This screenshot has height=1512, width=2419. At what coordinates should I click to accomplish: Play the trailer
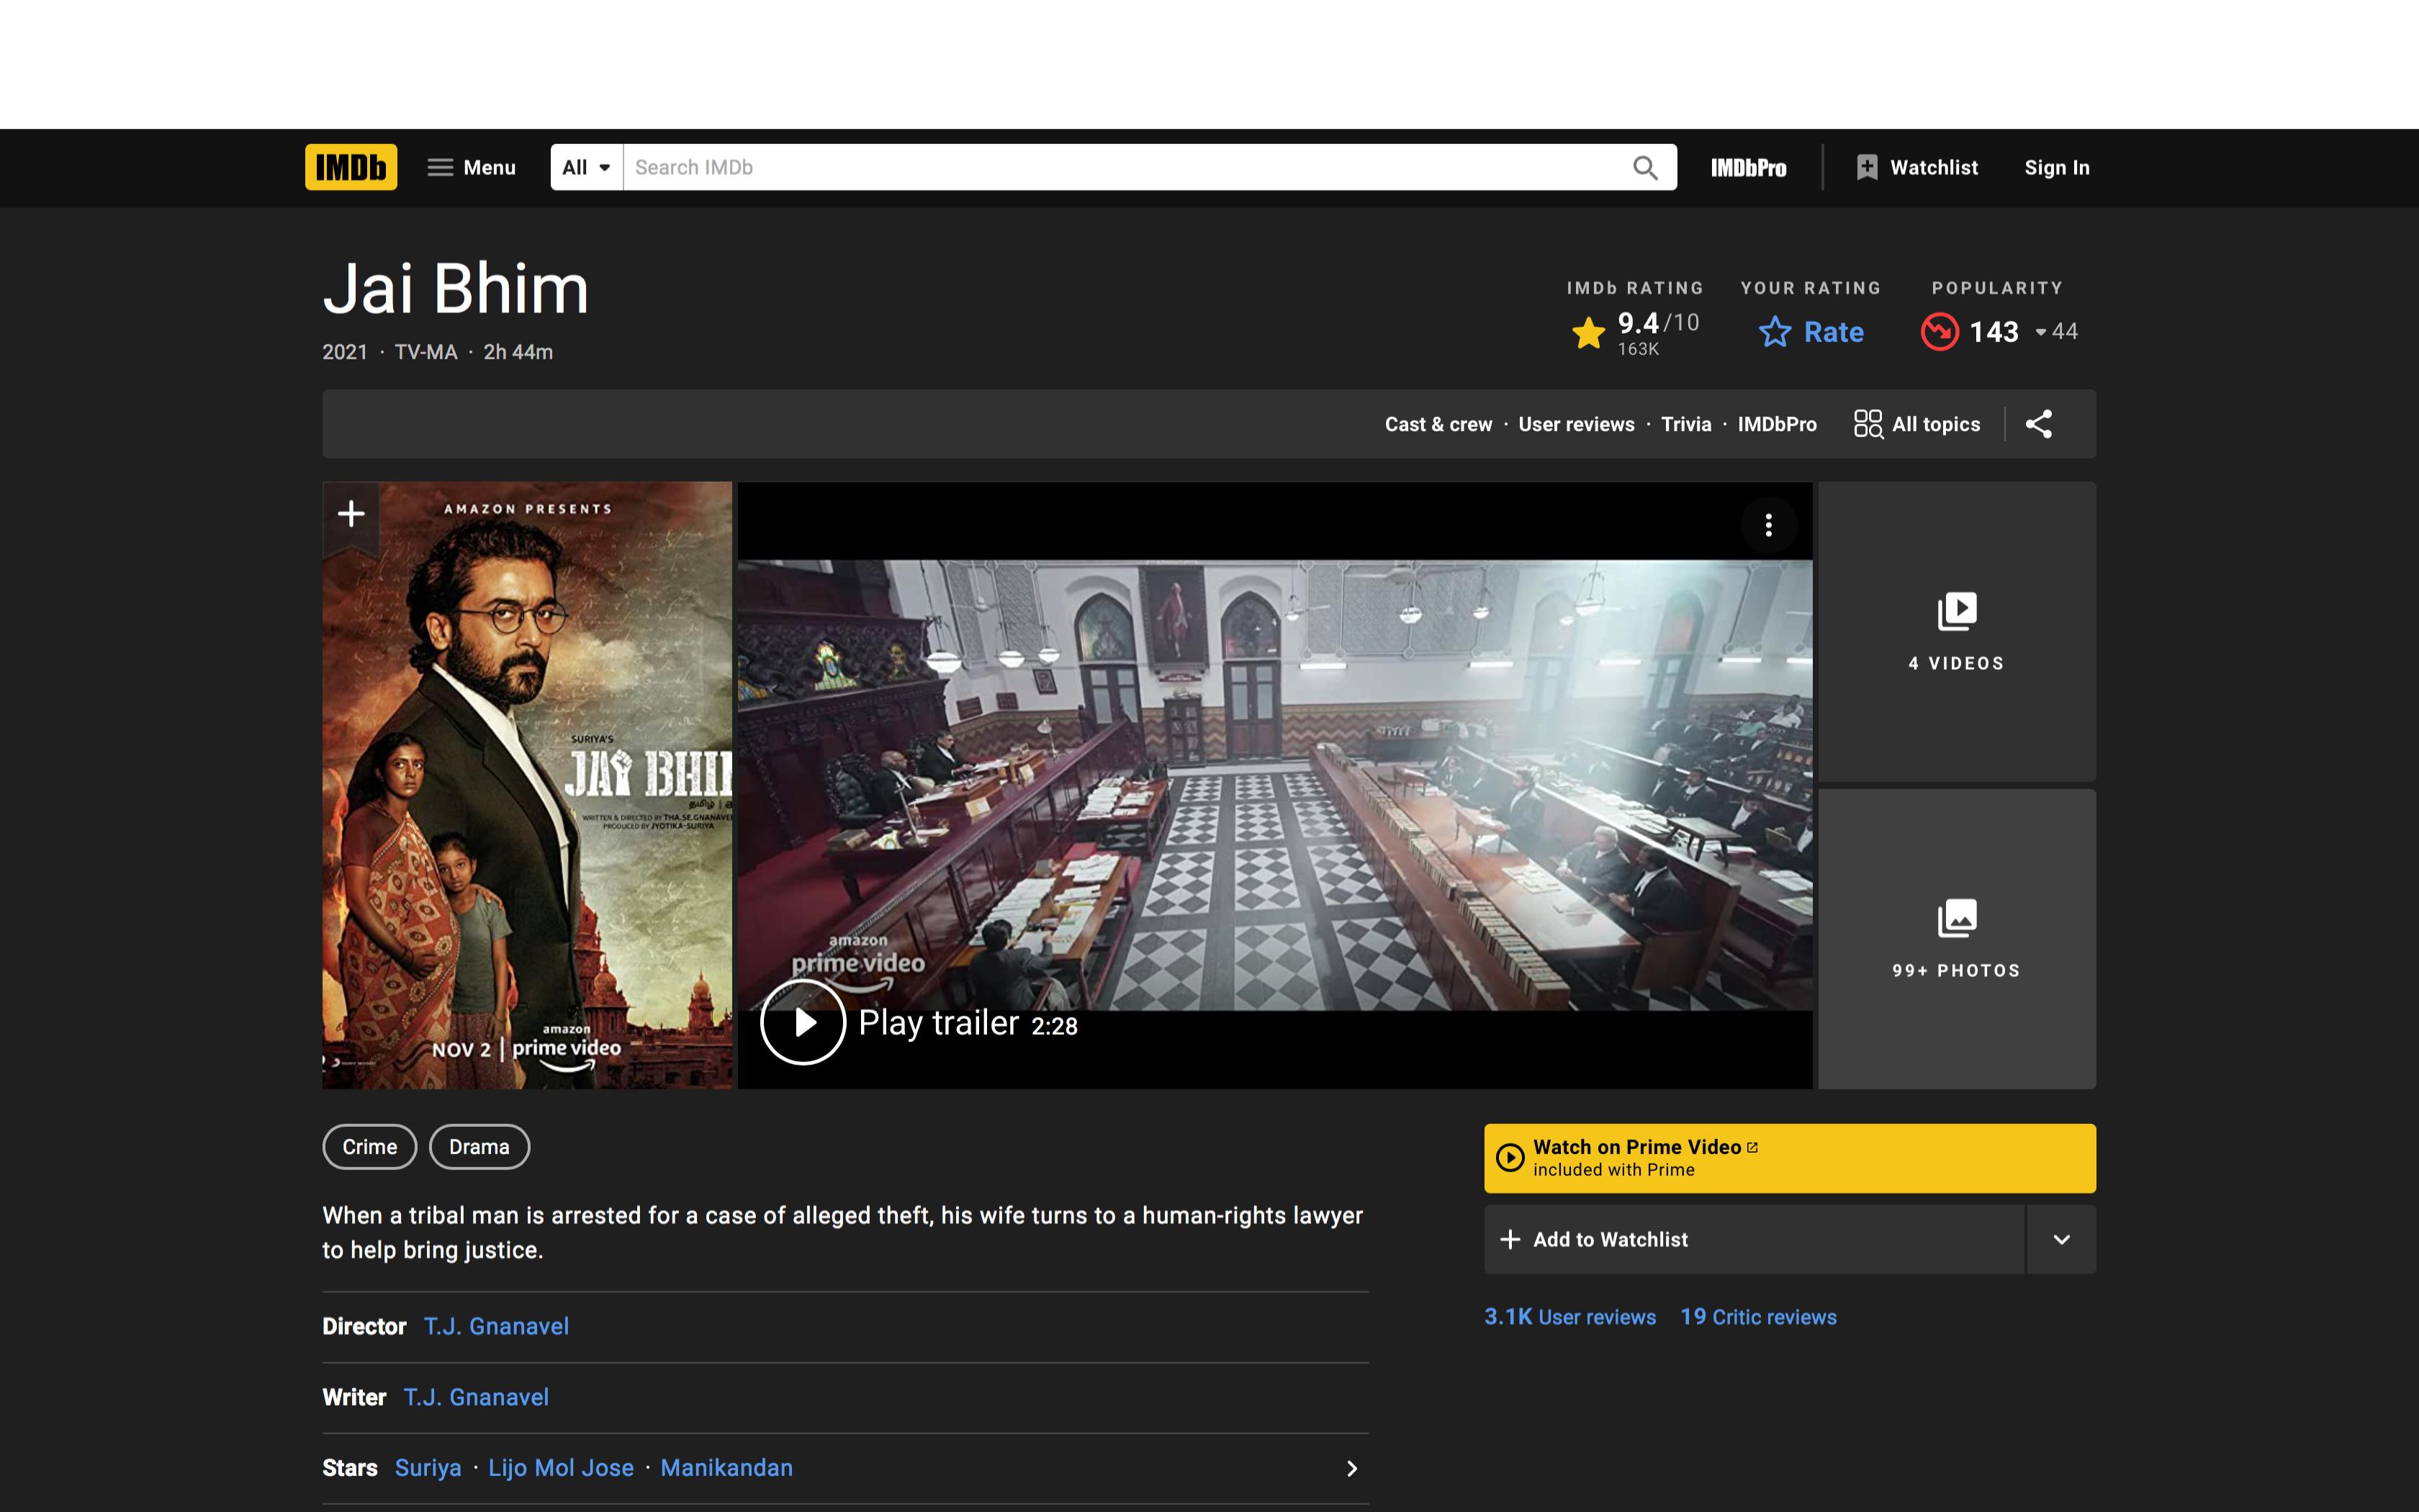pos(803,1022)
